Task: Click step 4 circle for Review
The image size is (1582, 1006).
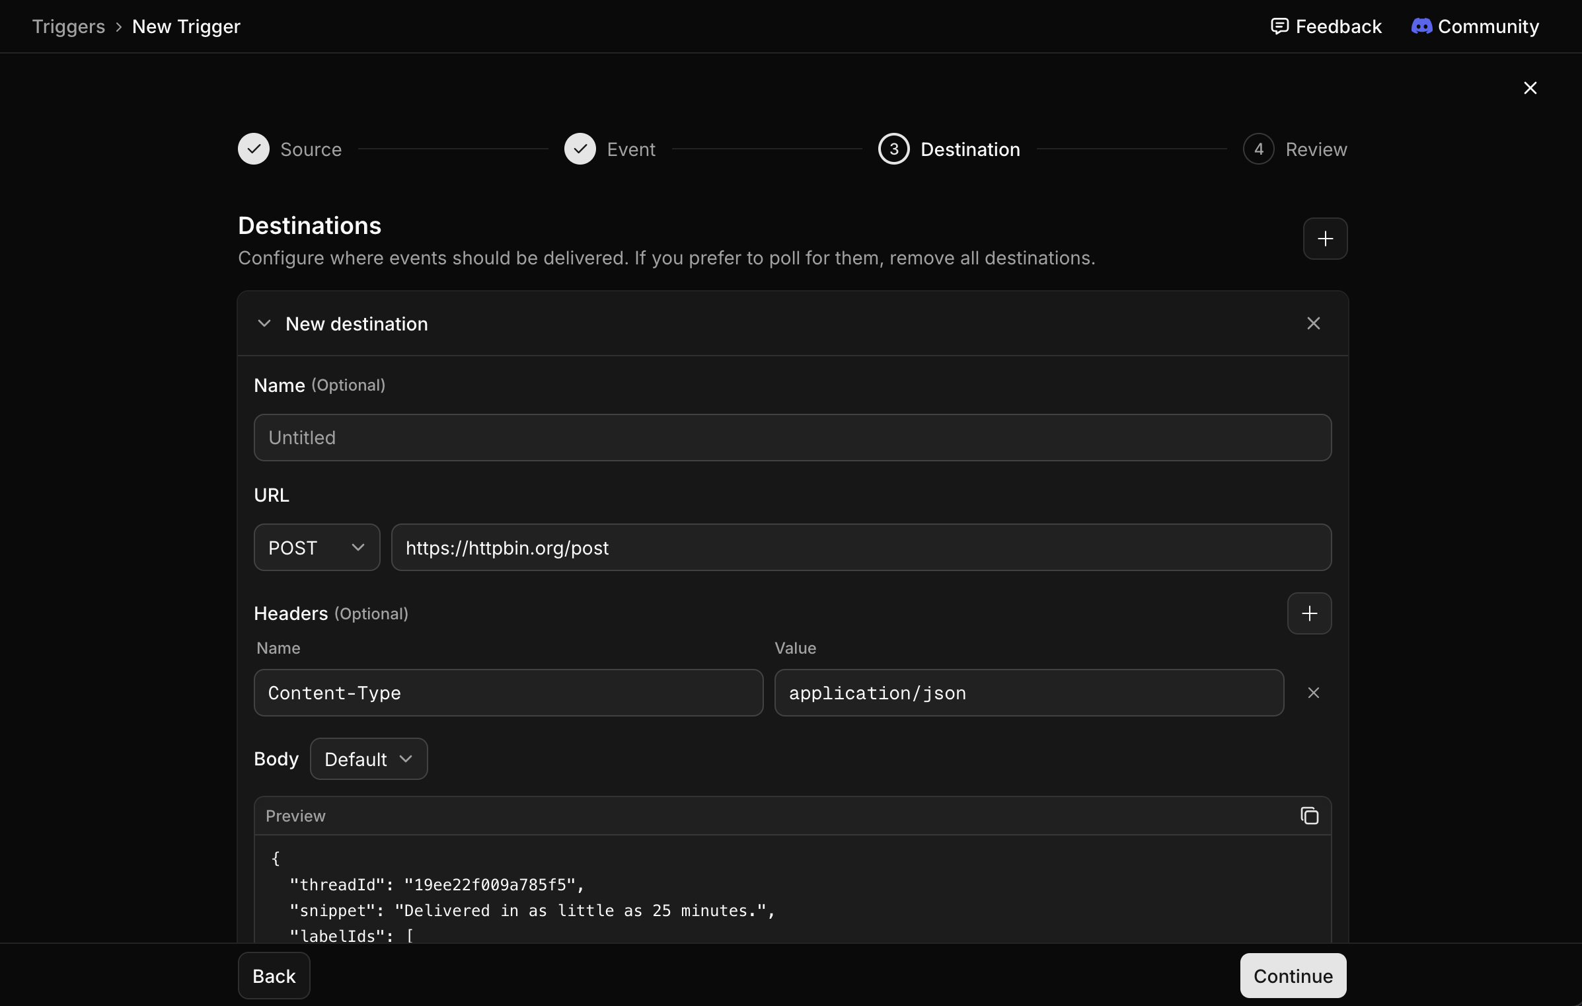Action: pos(1258,149)
